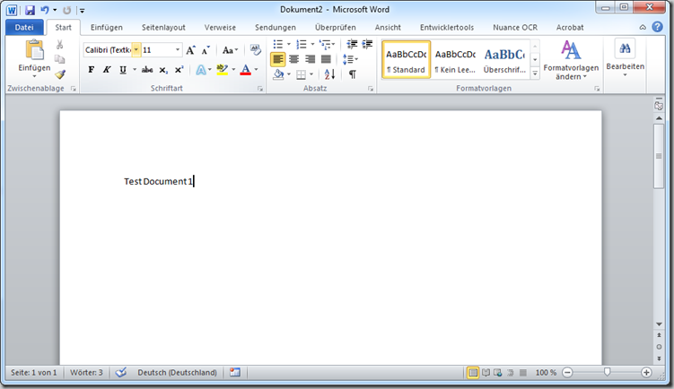Toggle subscript formatting
Screen dimensions: 674x389
click(163, 70)
